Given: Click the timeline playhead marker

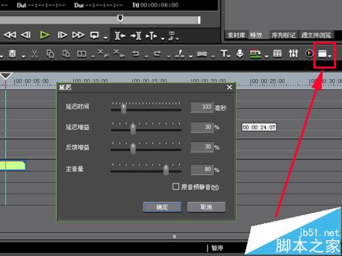Looking at the screenshot, I should pos(6,76).
